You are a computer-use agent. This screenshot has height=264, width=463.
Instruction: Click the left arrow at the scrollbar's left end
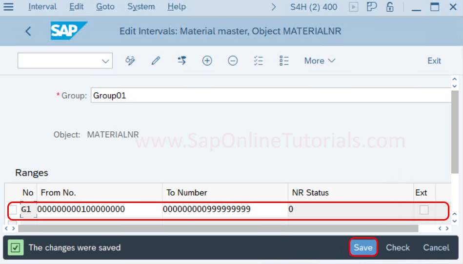(6, 228)
